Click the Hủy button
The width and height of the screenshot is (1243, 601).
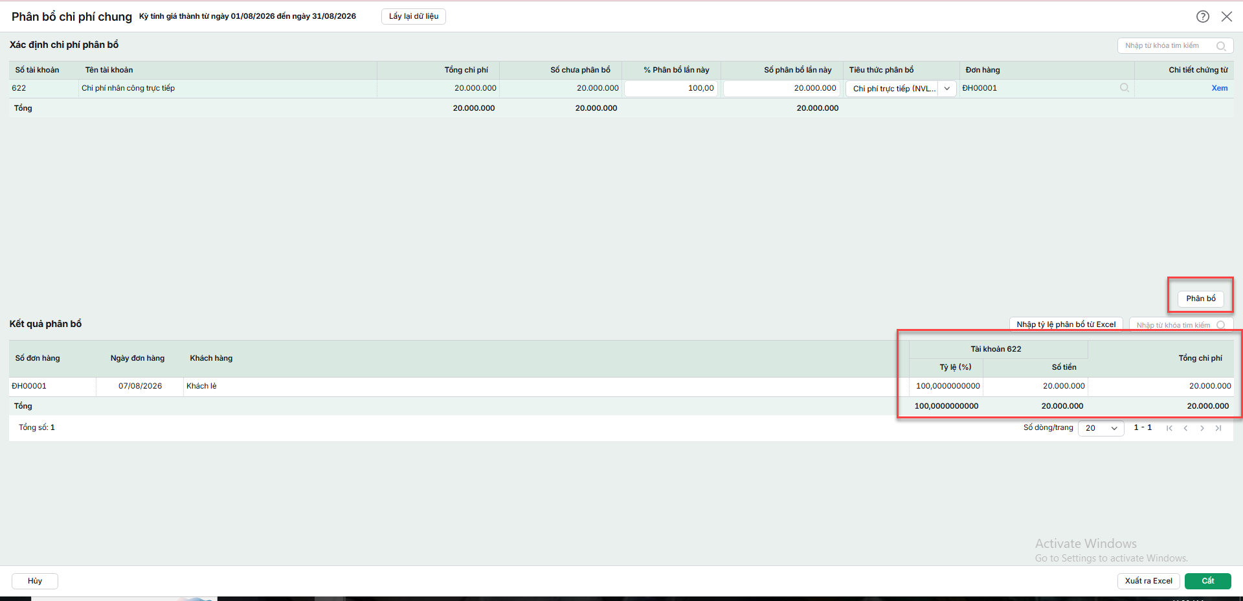(35, 581)
